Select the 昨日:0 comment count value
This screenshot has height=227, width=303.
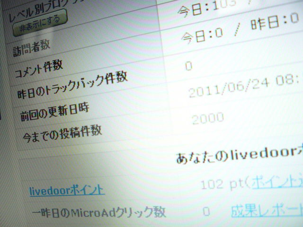pyautogui.click(x=275, y=22)
